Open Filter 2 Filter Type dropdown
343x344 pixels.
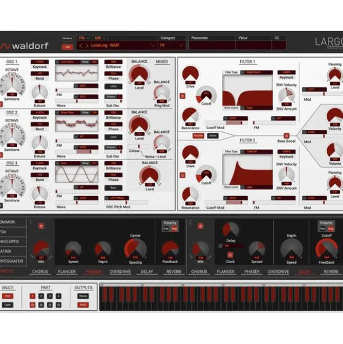(x=256, y=151)
